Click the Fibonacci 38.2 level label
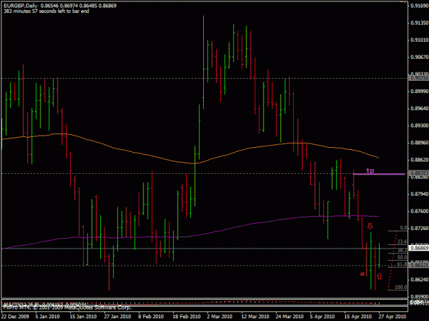The width and height of the screenshot is (429, 321). click(x=402, y=251)
